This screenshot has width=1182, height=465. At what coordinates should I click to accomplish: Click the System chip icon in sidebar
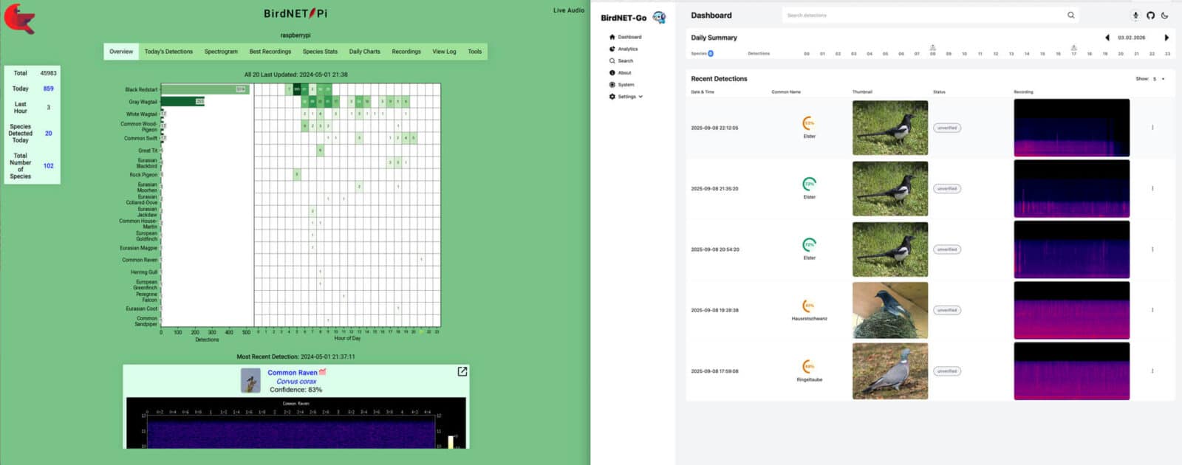coord(612,84)
